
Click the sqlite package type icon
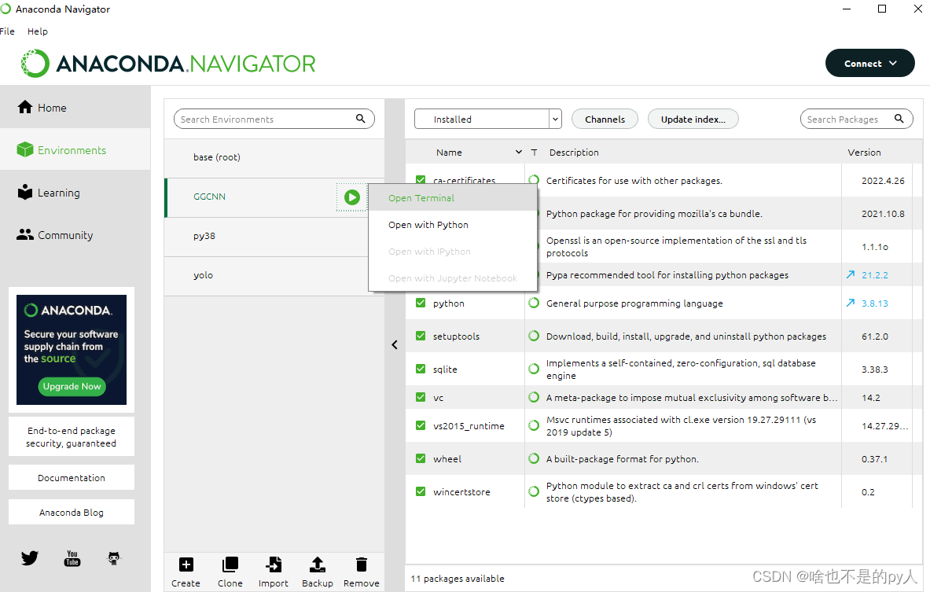pos(534,369)
